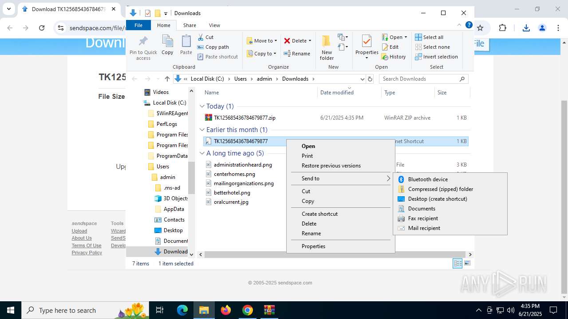Open Chrome extensions puzzle icon
Screen dimensions: 568x319
[502, 28]
